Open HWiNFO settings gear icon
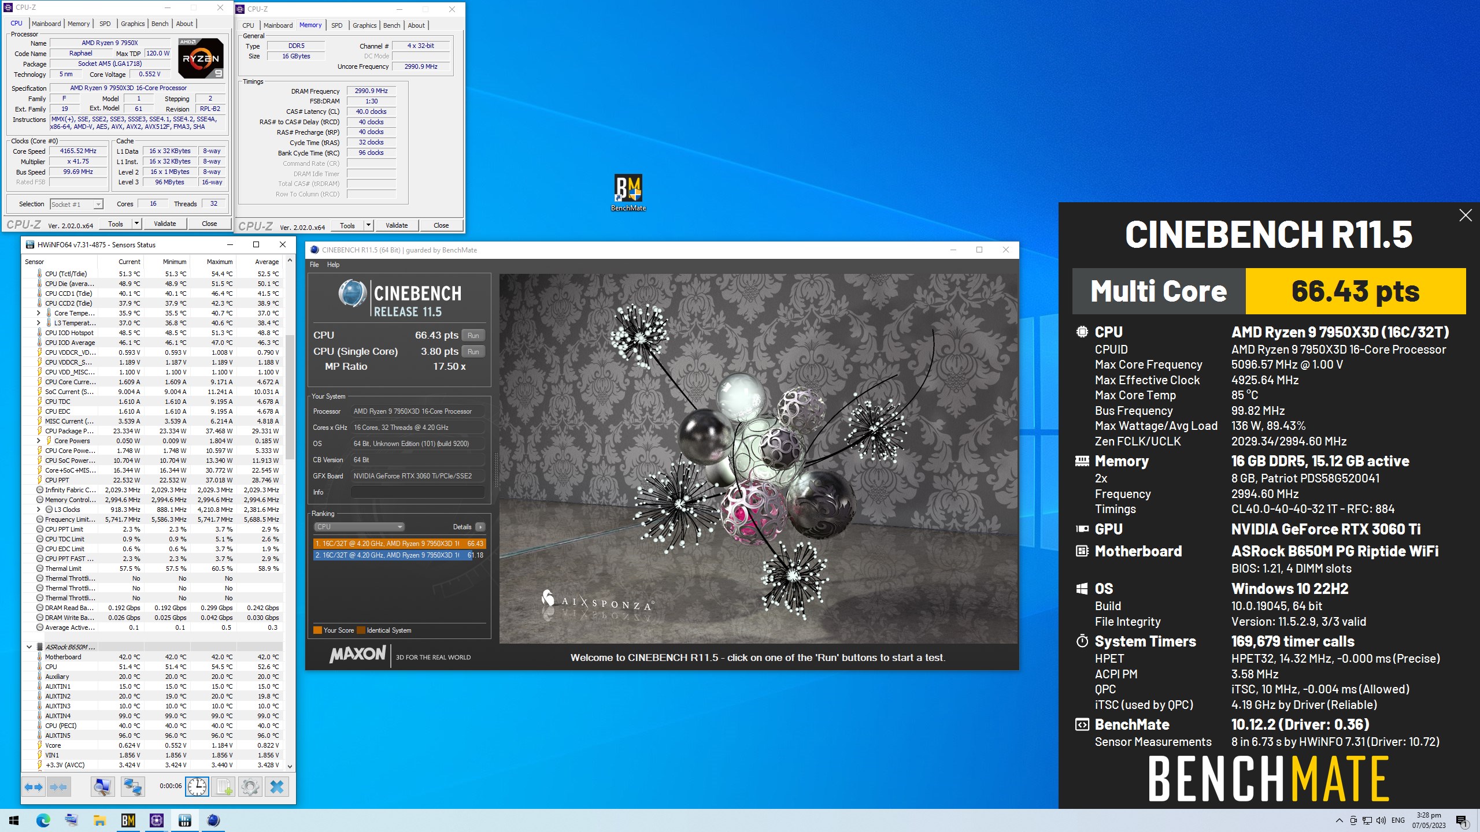 point(250,787)
